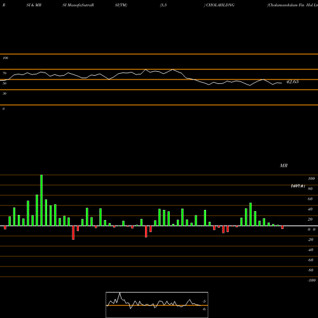This screenshot has width=318, height=318.
Task: Click the -20 label on MR right axis
Action: click(x=310, y=240)
